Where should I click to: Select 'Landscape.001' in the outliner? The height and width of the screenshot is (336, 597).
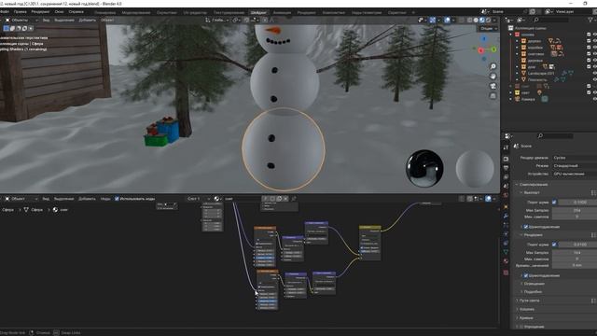pyautogui.click(x=541, y=73)
